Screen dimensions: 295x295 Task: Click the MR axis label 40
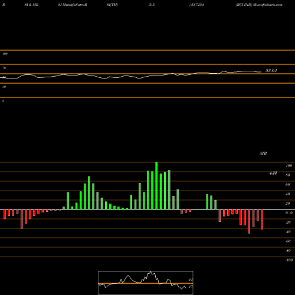pyautogui.click(x=288, y=194)
